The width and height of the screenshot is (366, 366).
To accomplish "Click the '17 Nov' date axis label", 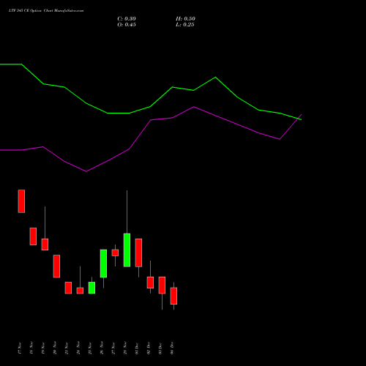I will pyautogui.click(x=20, y=348).
